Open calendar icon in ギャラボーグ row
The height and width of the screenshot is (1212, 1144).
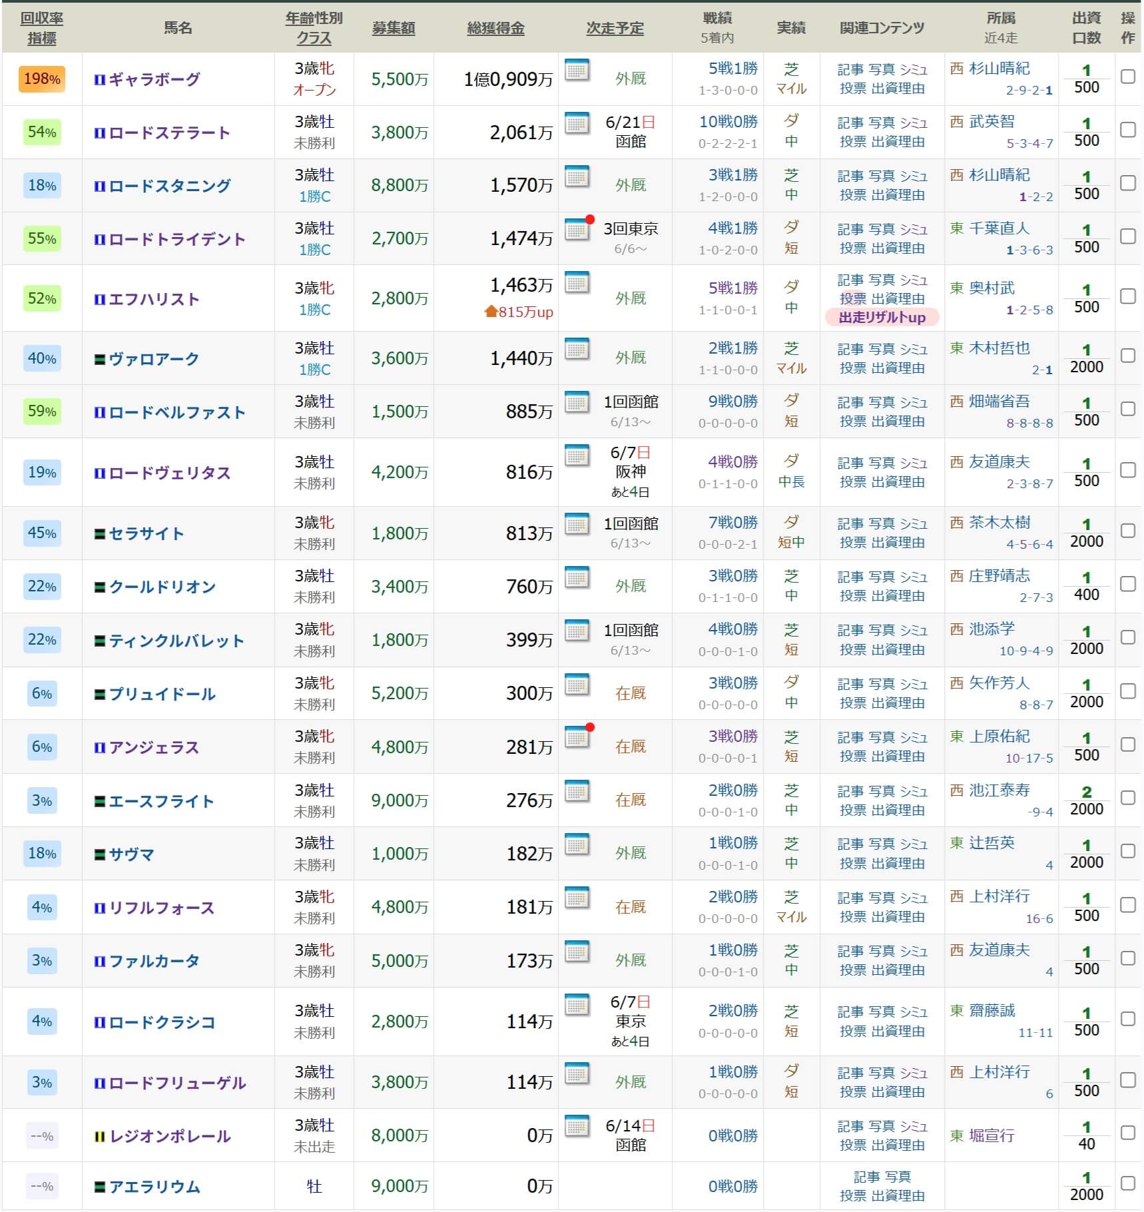point(577,70)
